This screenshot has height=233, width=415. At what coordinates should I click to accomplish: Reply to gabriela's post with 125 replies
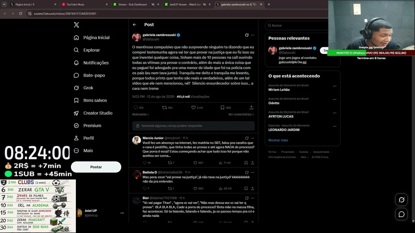click(x=136, y=107)
